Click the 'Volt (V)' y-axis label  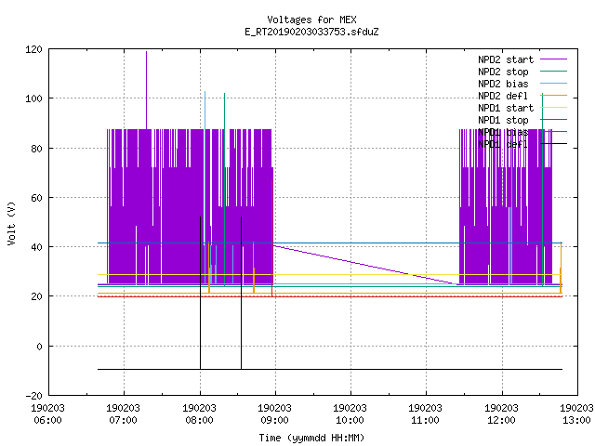pos(12,223)
